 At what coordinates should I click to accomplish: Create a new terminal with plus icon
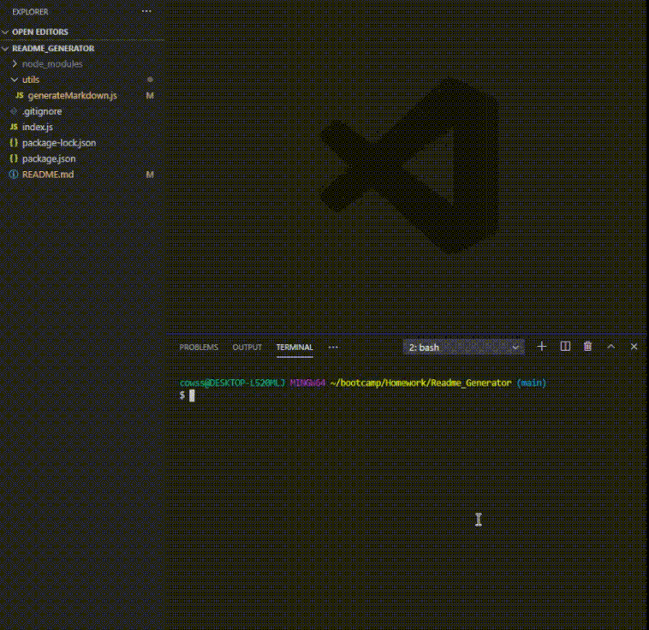tap(542, 347)
